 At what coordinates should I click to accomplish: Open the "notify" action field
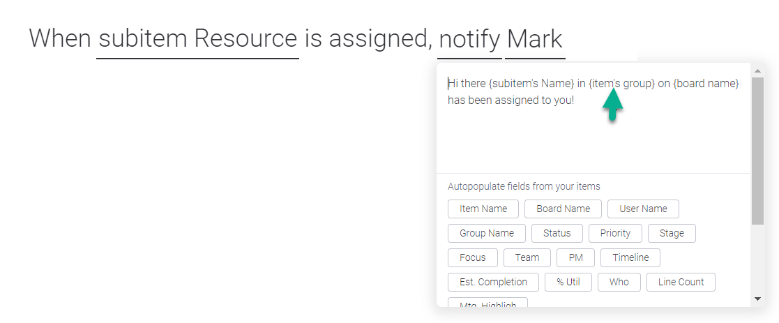pyautogui.click(x=469, y=38)
